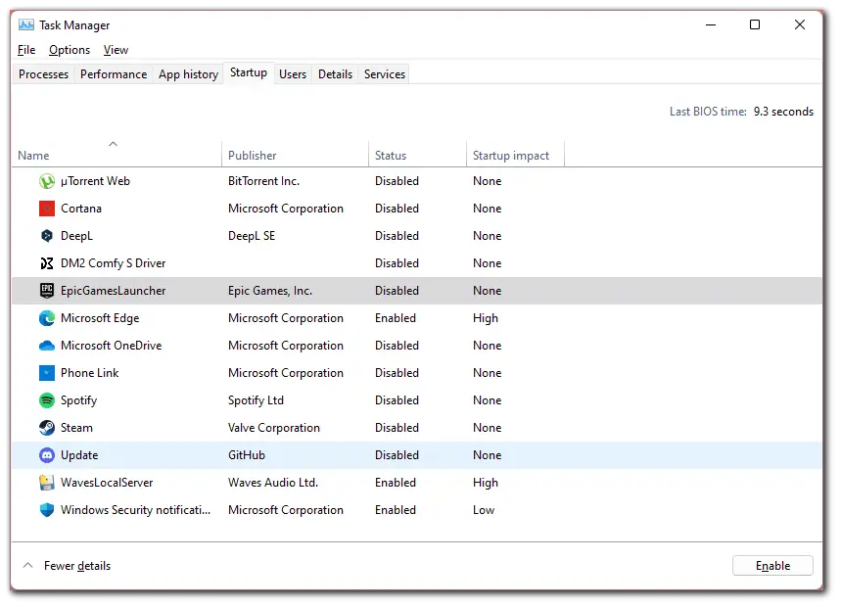Switch to the Performance tab
The width and height of the screenshot is (841, 608).
(114, 74)
